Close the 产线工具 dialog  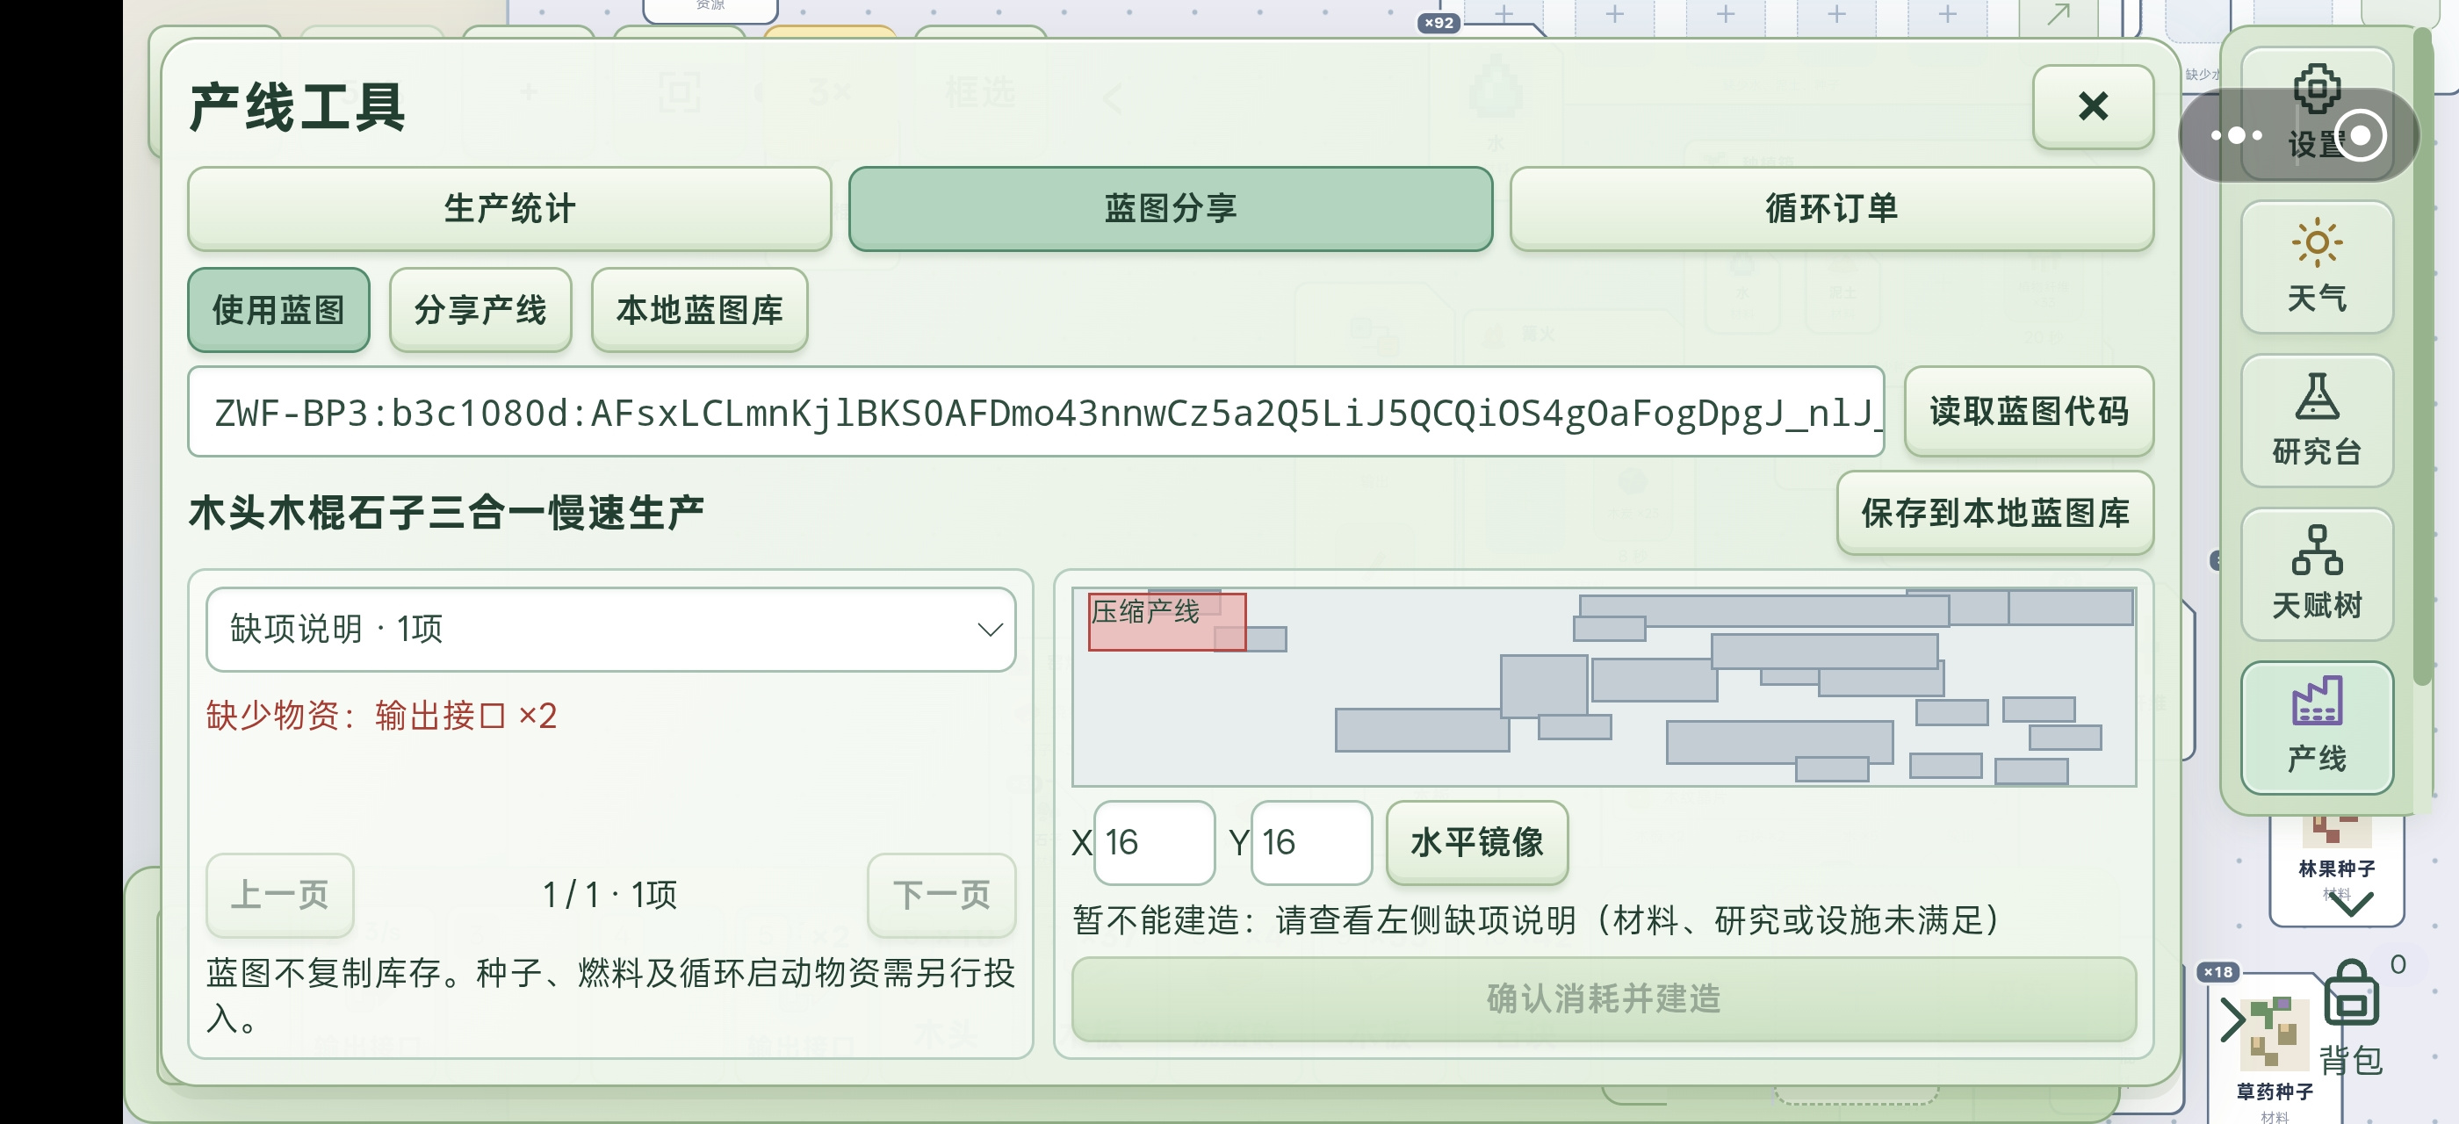coord(2092,106)
